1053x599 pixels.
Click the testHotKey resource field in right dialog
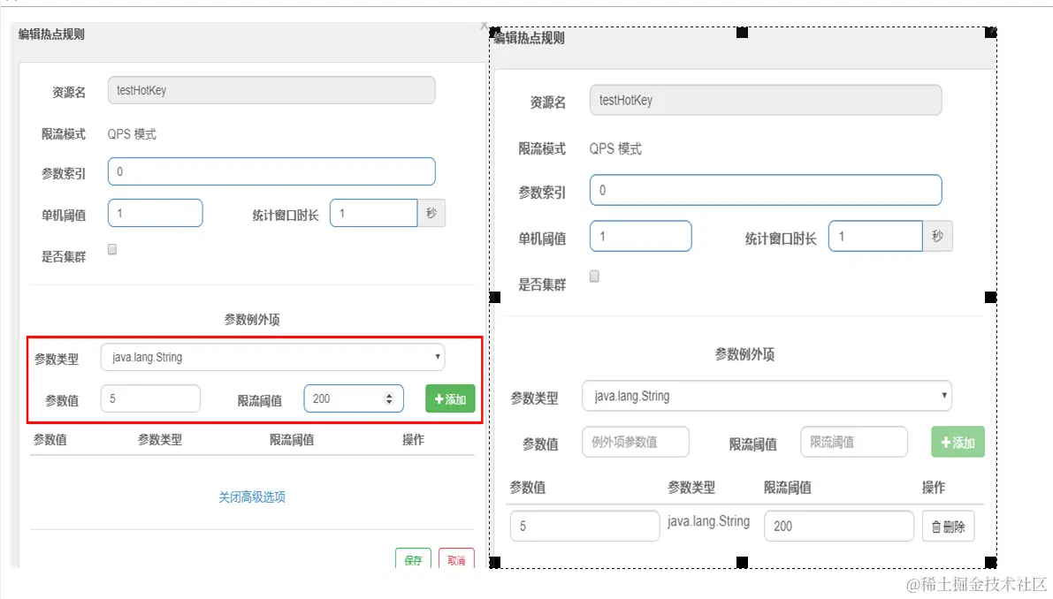tap(766, 100)
